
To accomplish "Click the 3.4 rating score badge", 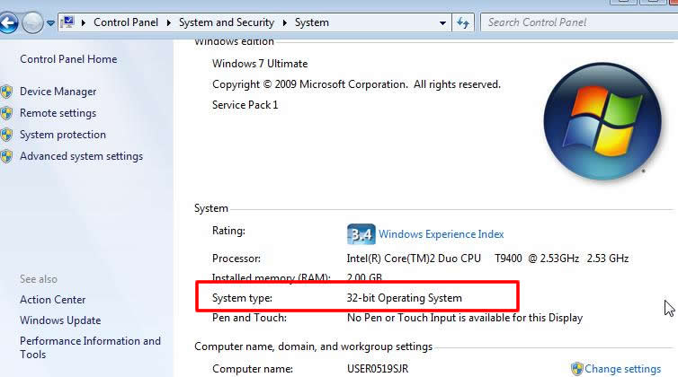I will coord(361,234).
